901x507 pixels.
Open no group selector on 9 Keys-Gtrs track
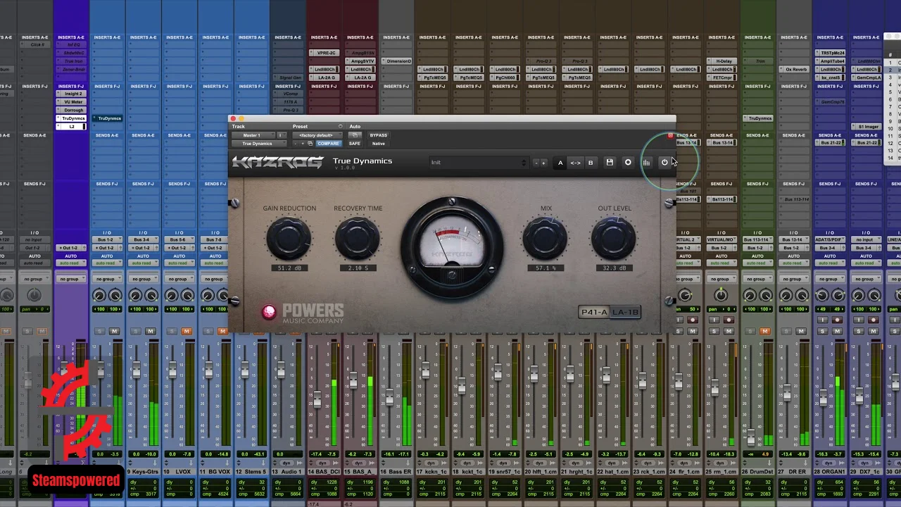[143, 279]
